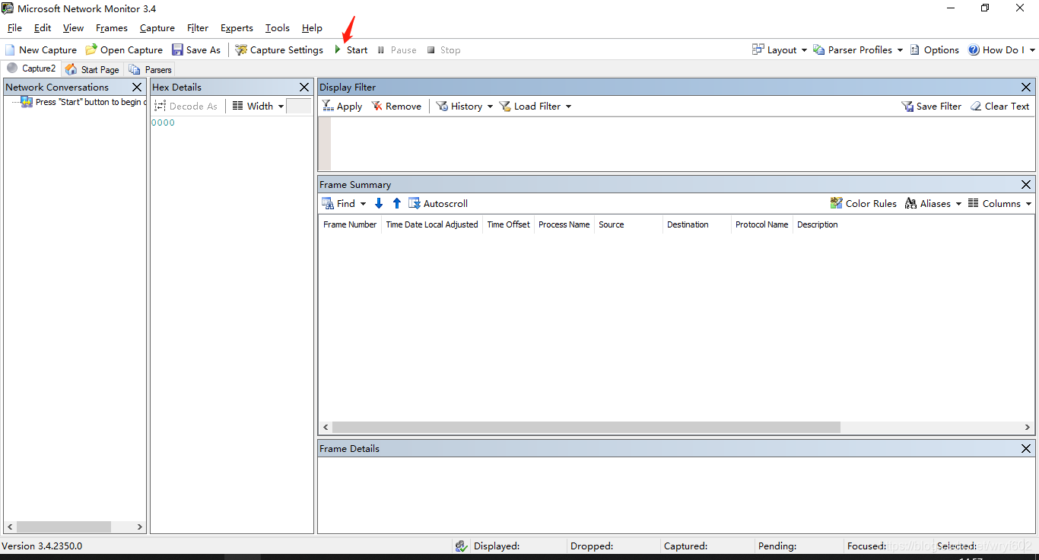This screenshot has height=560, width=1039.
Task: Click Frame Summary scroll right arrow
Action: coord(1027,428)
